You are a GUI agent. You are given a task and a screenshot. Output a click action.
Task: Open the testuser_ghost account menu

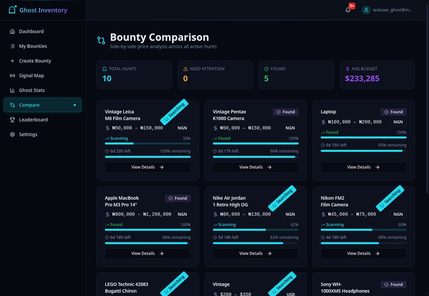(387, 10)
